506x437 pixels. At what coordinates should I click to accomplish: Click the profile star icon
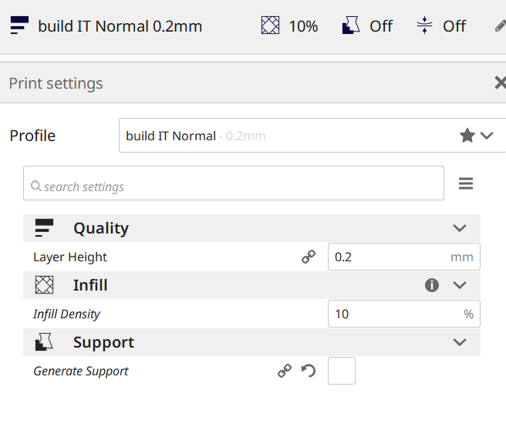tap(467, 136)
